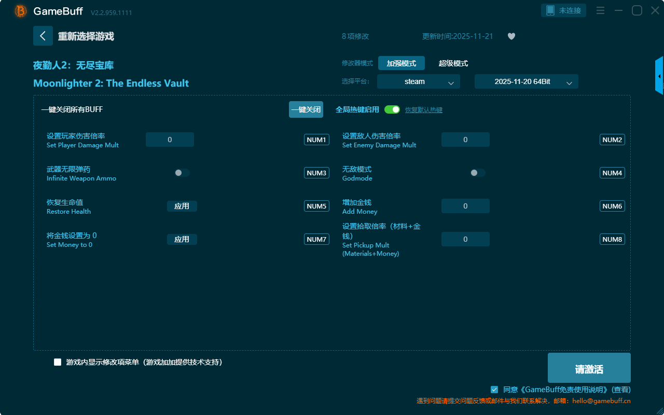
Task: Select the 加强模式 tab
Action: (401, 63)
